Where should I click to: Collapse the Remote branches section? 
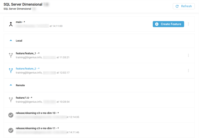(11, 85)
